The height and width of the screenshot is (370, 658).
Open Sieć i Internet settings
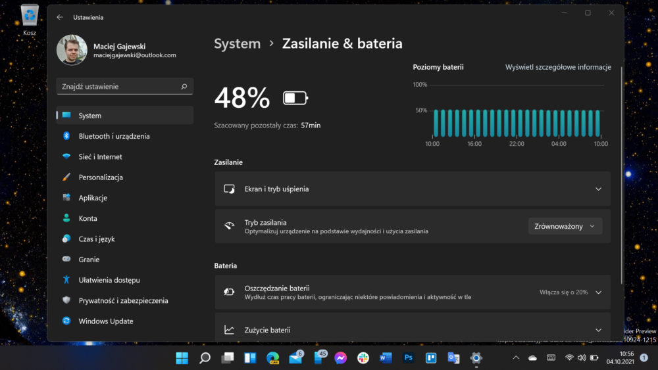point(124,156)
